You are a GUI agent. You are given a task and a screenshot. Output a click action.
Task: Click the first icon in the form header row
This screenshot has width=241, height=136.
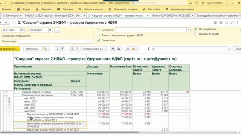coord(215,23)
